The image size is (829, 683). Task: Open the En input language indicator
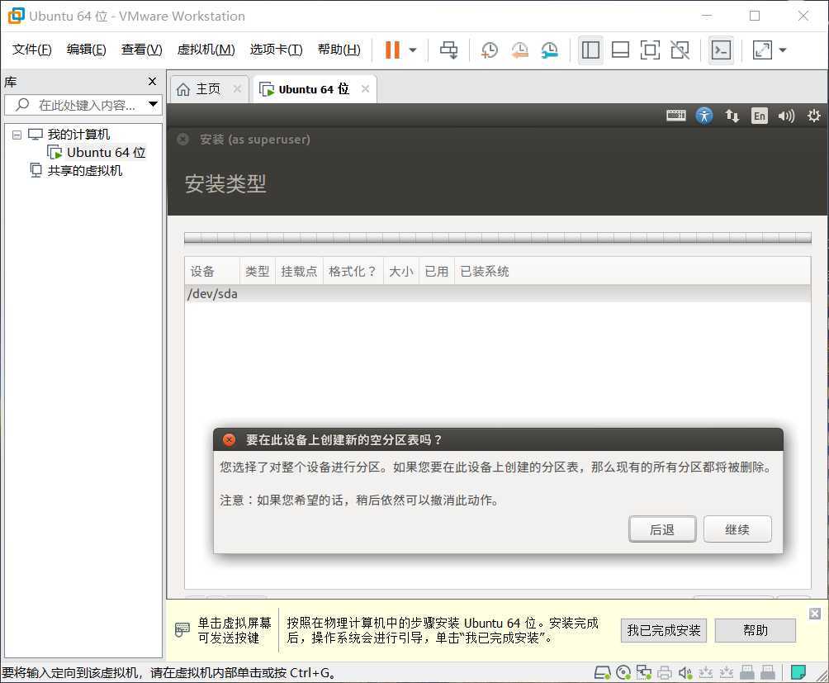coord(759,116)
